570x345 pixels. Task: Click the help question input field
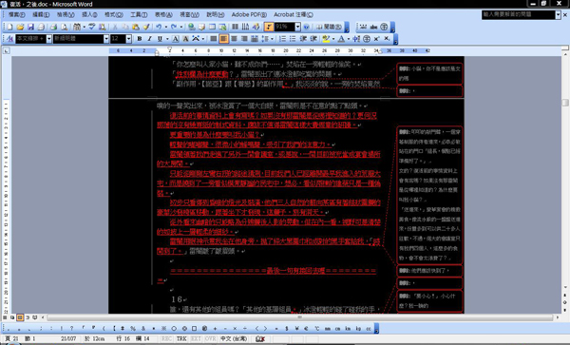pyautogui.click(x=519, y=14)
